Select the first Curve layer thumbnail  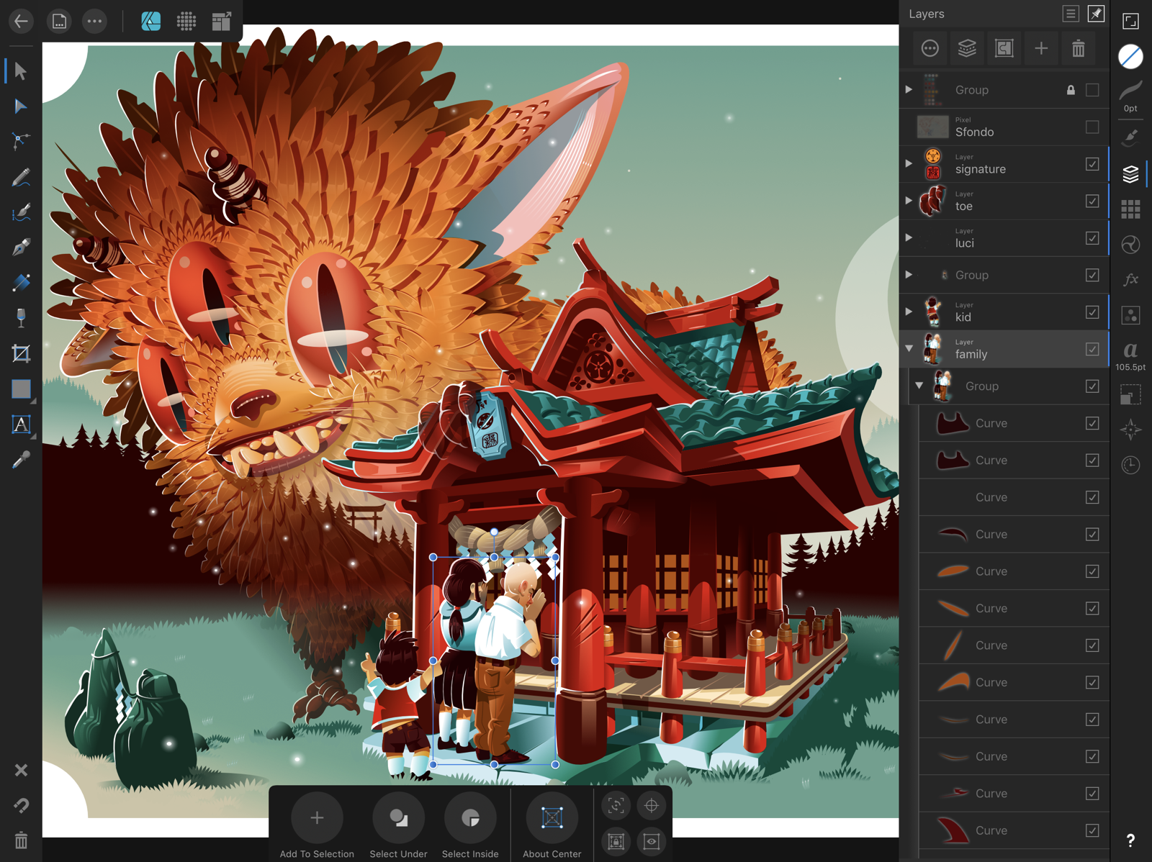952,423
